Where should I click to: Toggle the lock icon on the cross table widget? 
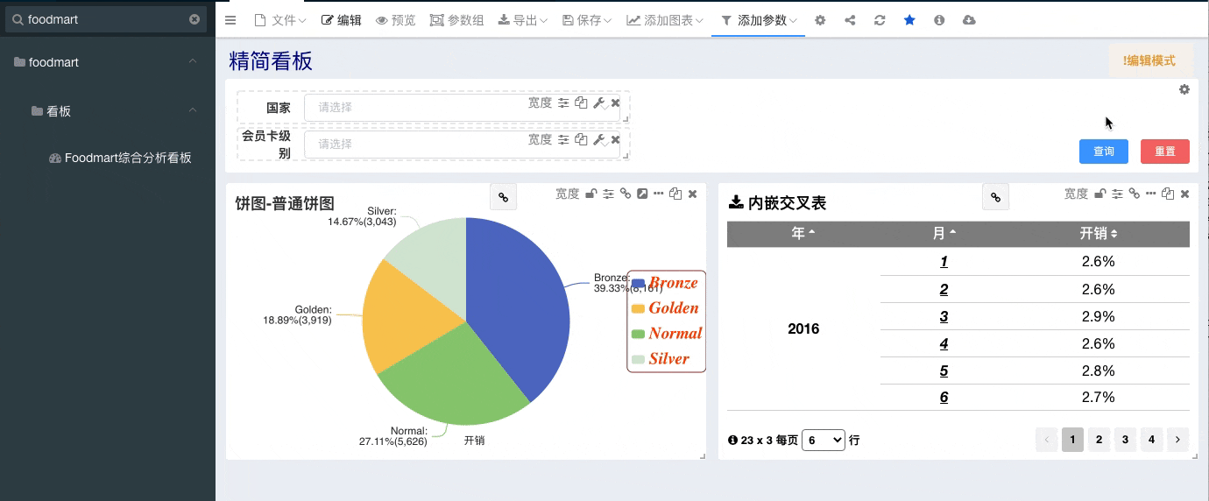pos(1100,194)
